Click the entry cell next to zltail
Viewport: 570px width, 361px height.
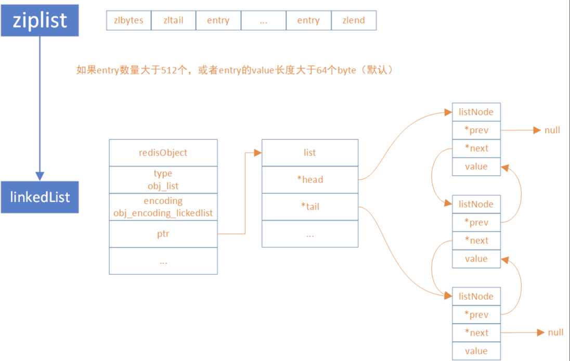pos(218,21)
